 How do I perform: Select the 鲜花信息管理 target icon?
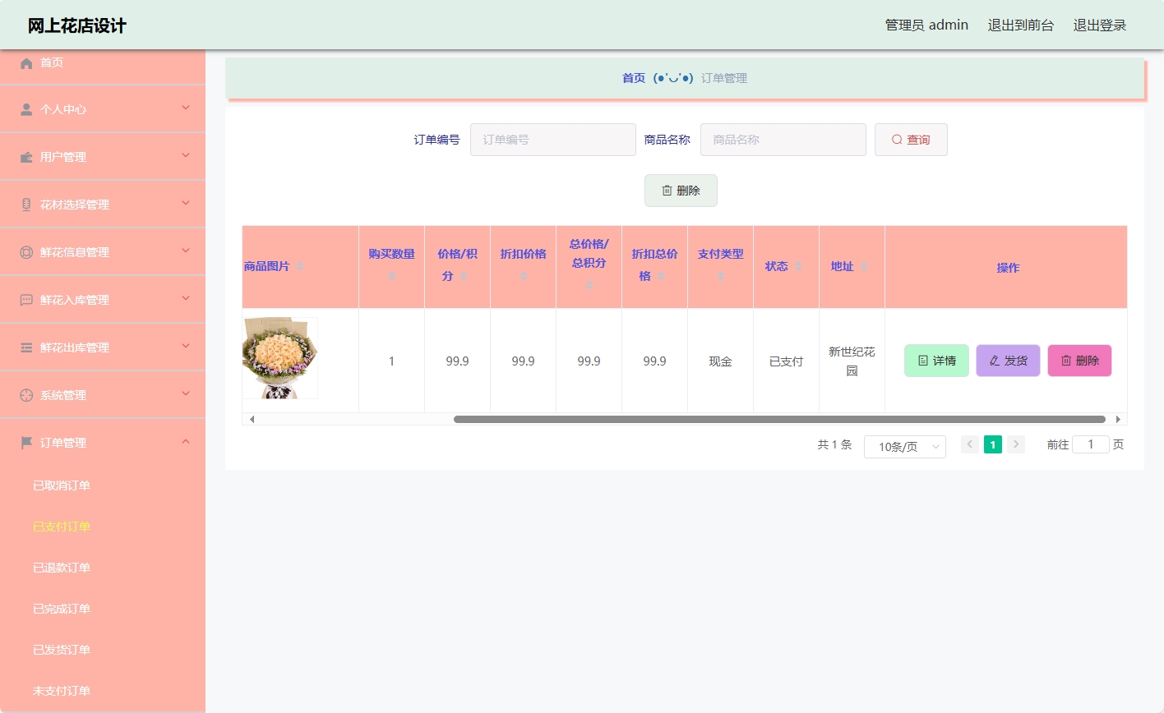point(25,251)
